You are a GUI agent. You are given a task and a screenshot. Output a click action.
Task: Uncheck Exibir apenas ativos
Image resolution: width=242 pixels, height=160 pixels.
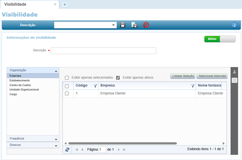[118, 78]
